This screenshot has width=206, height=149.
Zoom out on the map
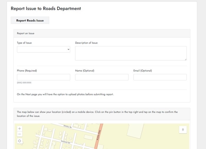20,134
